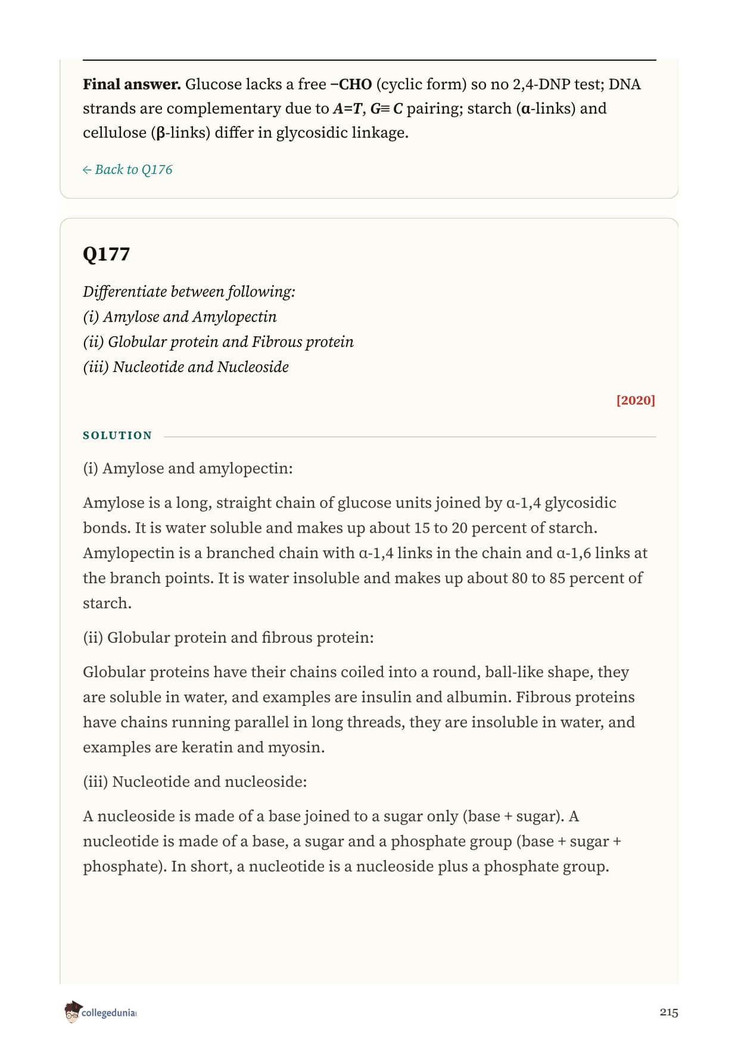Click the Differentiate between following prompt
738x1044 pixels.
pyautogui.click(x=189, y=292)
